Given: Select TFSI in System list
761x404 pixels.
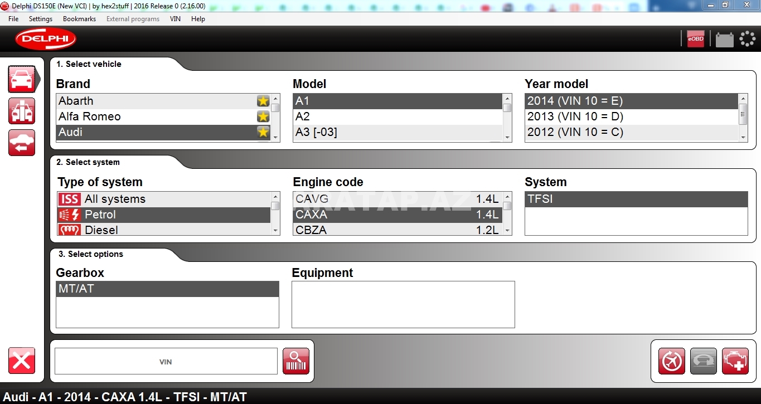Looking at the screenshot, I should pyautogui.click(x=636, y=199).
